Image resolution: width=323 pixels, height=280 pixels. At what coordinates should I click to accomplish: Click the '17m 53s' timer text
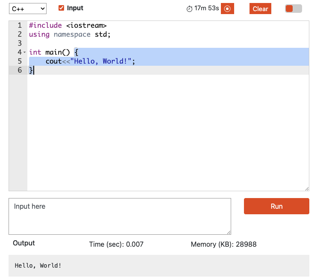coord(206,8)
